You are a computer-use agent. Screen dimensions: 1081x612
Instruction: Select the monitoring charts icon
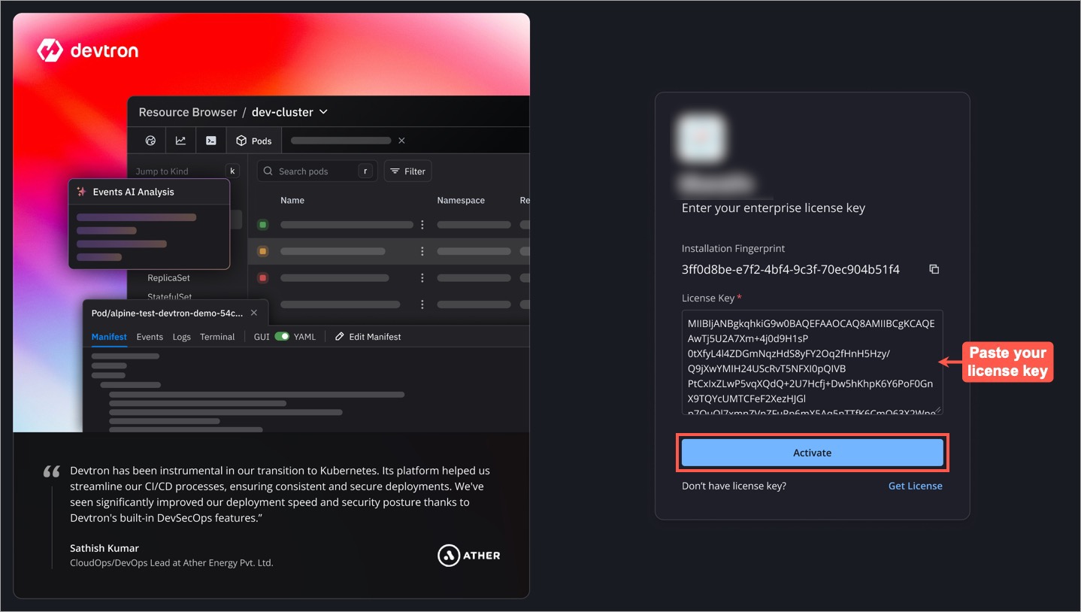(x=180, y=141)
